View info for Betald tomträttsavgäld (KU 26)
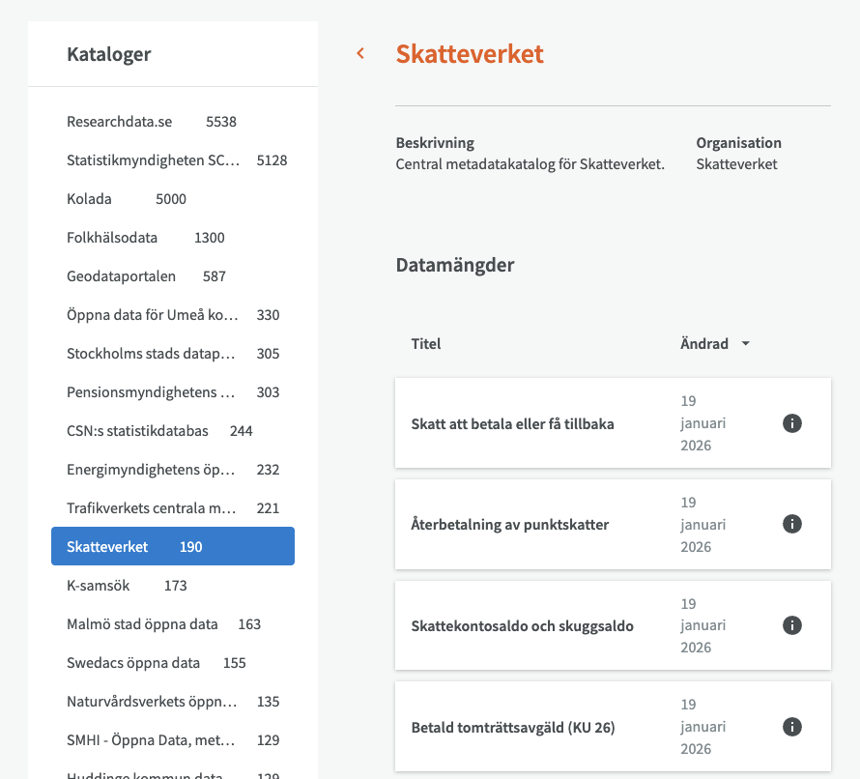Viewport: 860px width, 779px height. [791, 727]
